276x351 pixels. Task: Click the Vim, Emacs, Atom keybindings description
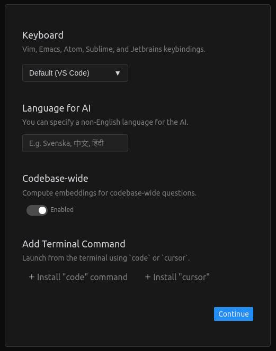click(114, 49)
